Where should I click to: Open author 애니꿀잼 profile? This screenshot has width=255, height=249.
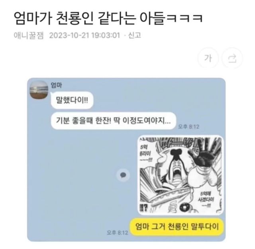tap(29, 35)
